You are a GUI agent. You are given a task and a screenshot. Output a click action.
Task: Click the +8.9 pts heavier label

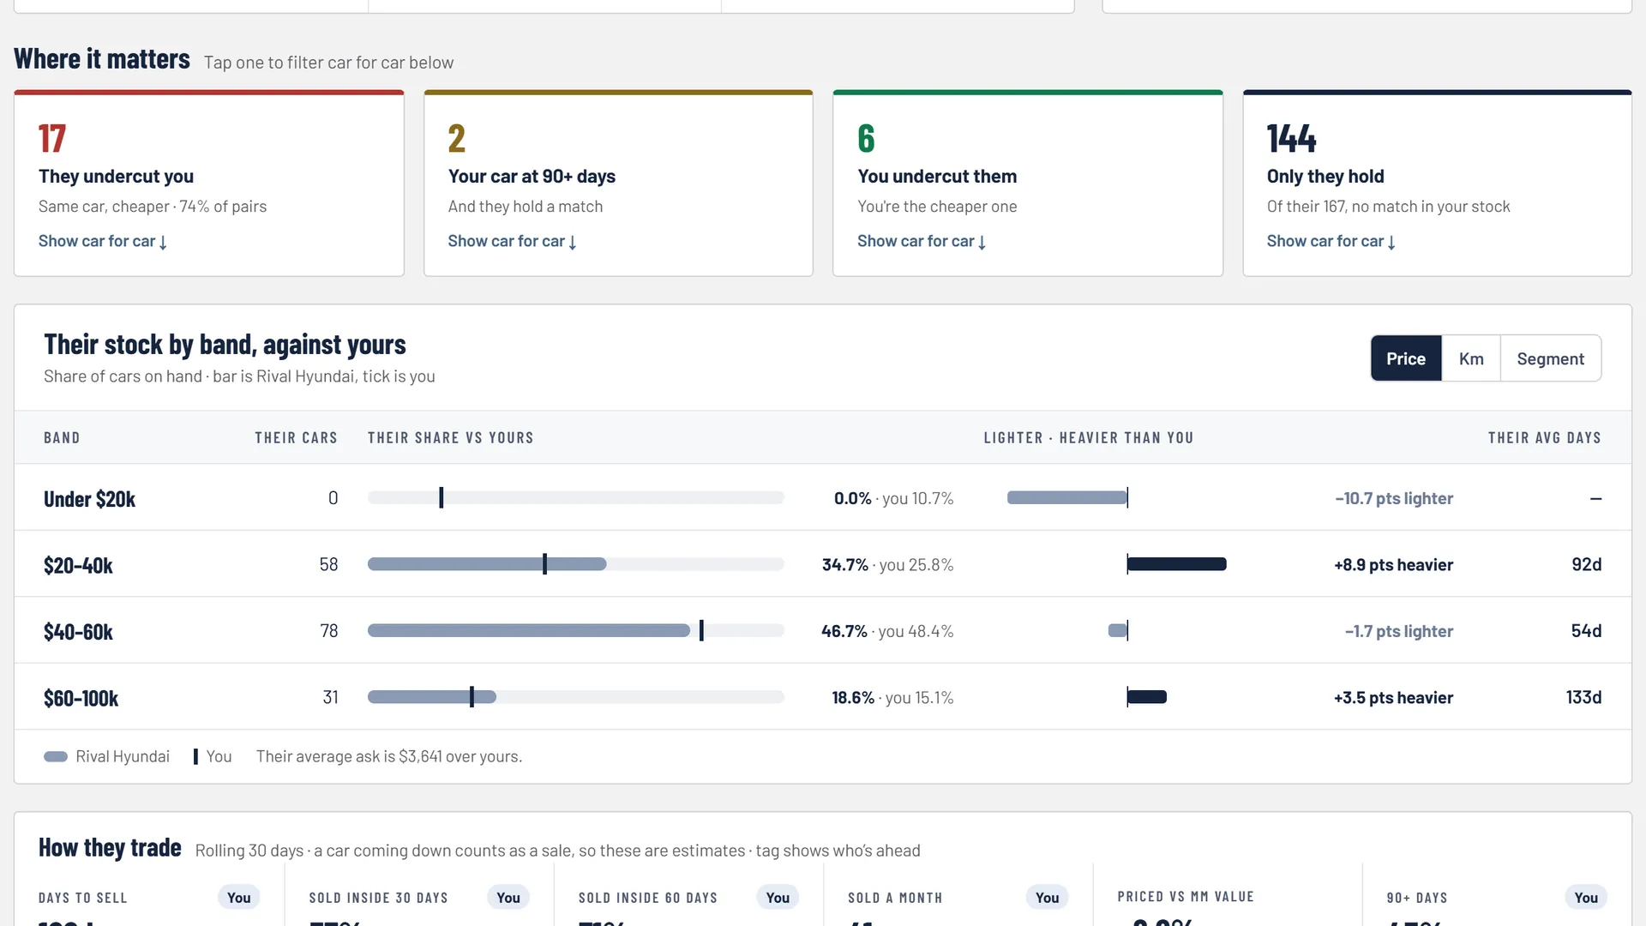coord(1393,565)
